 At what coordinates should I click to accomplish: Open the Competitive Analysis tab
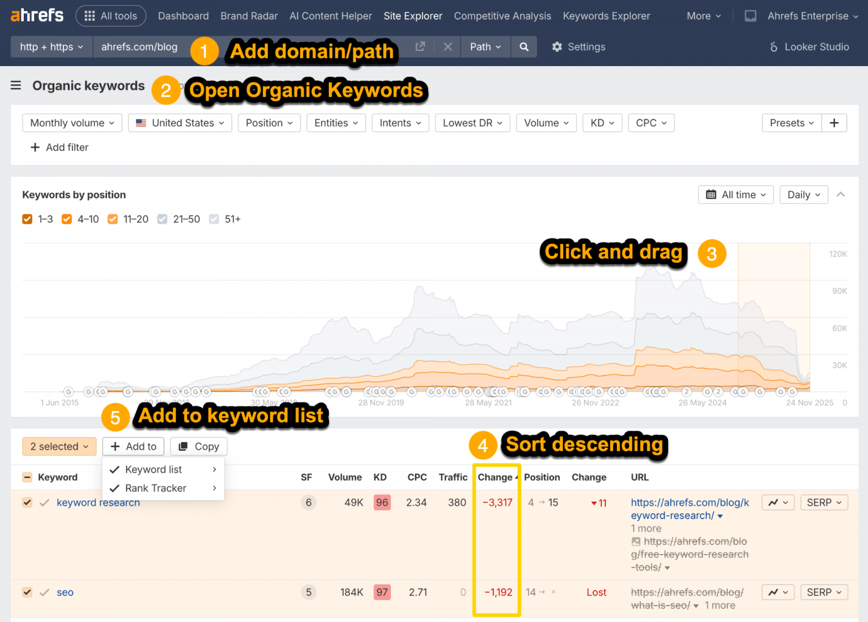pos(502,16)
